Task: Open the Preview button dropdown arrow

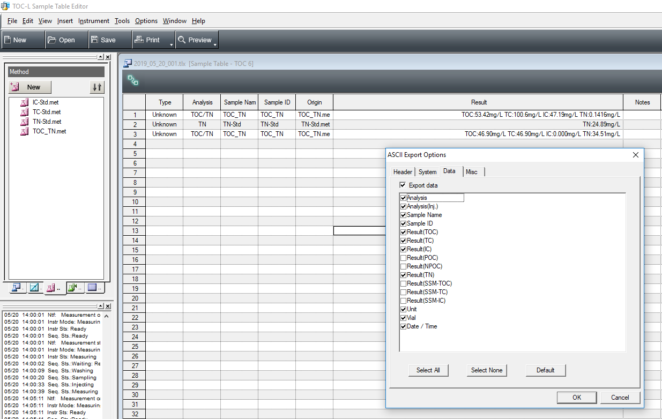Action: point(215,45)
